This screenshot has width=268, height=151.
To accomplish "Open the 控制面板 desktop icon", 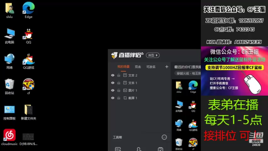I will 9,112.
